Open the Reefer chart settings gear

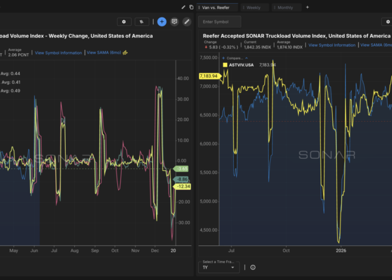[387, 22]
